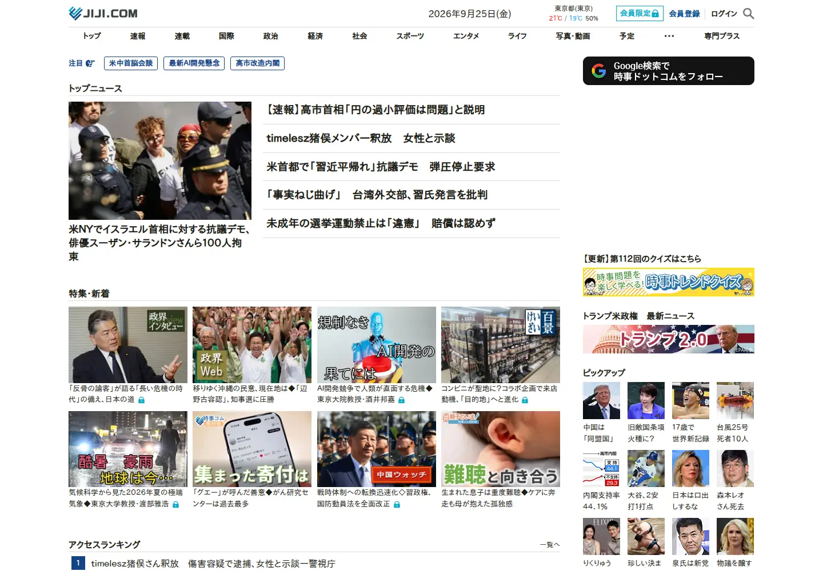
Task: Open the 難聴と向き合う feature thumbnail
Action: point(501,449)
